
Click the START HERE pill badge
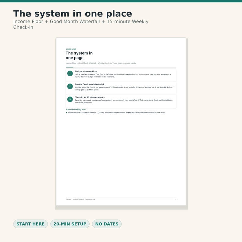(30, 224)
